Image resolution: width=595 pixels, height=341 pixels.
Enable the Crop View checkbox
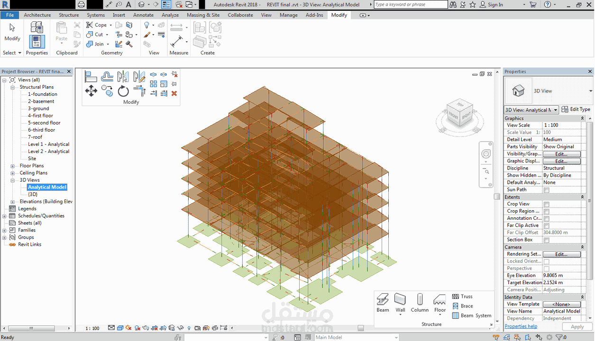pyautogui.click(x=546, y=204)
